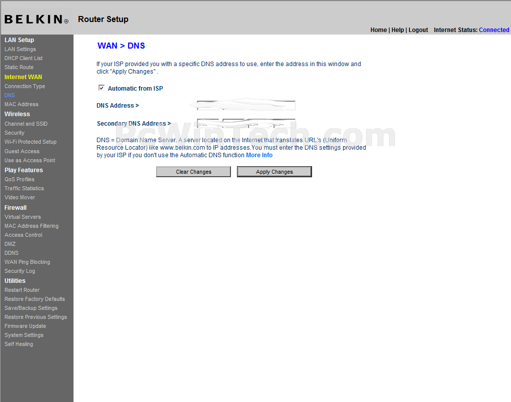Select Static Route in the sidebar
The width and height of the screenshot is (511, 402).
tap(19, 67)
